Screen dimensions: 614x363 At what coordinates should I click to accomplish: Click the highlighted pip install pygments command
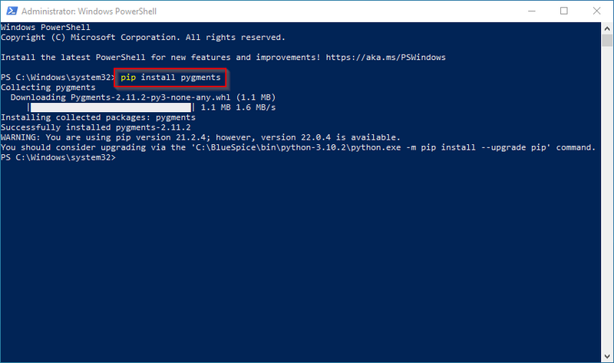pos(171,78)
